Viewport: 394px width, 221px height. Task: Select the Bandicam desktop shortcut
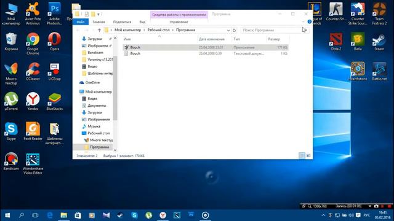pyautogui.click(x=11, y=161)
